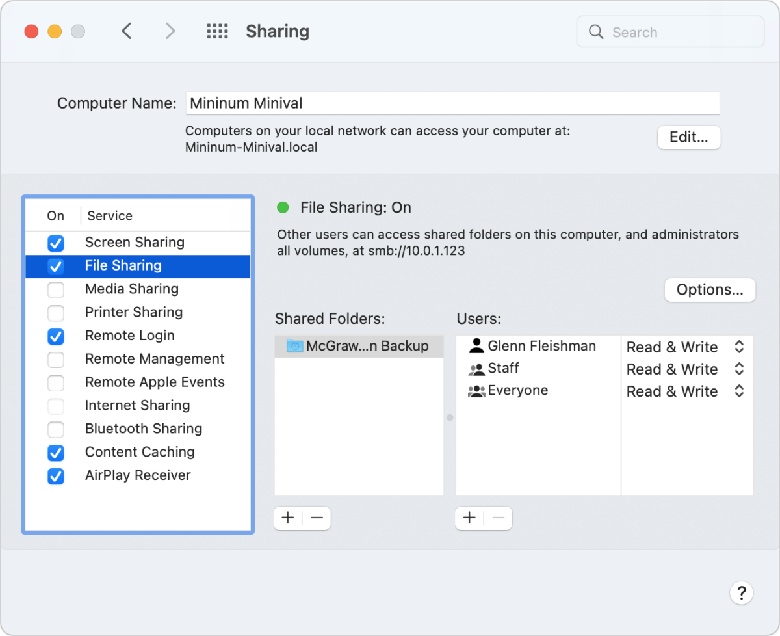Image resolution: width=780 pixels, height=636 pixels.
Task: Disable the Screen Sharing checkbox
Action: pos(56,243)
